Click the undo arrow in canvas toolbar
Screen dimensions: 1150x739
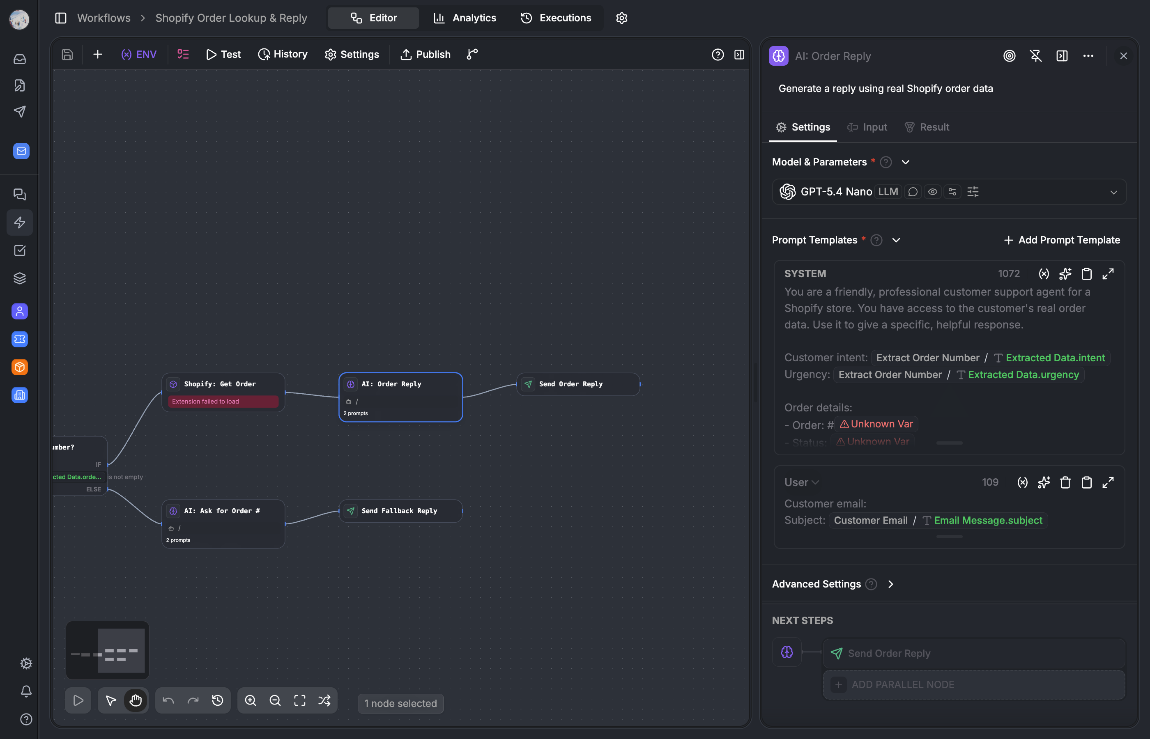(x=168, y=700)
